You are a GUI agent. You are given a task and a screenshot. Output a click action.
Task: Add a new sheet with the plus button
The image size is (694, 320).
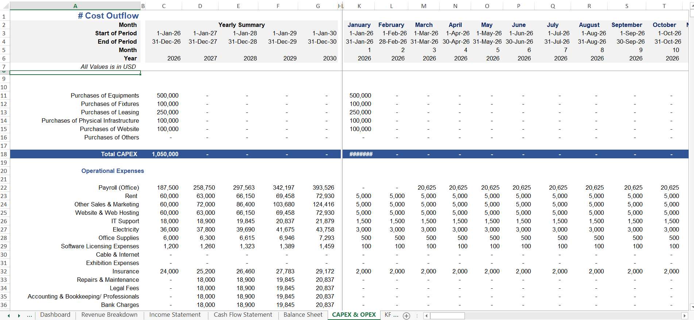406,316
